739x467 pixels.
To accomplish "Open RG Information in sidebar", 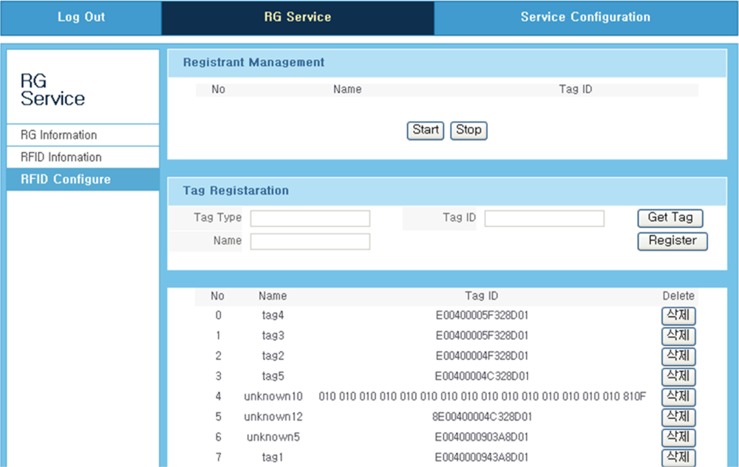I will 83,135.
